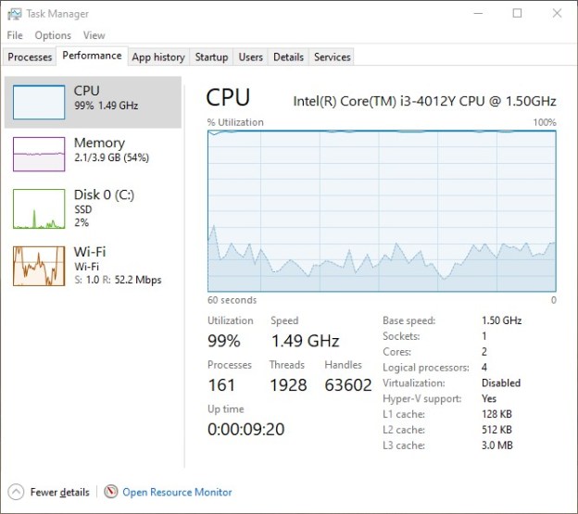Open the Options menu
This screenshot has height=514, width=578.
(53, 35)
